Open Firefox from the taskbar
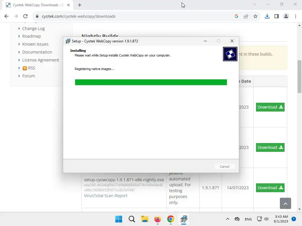 click(x=157, y=219)
